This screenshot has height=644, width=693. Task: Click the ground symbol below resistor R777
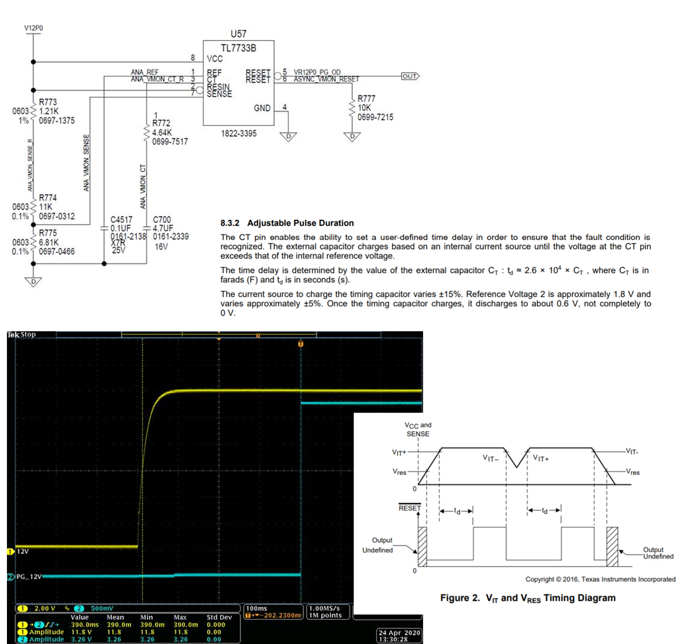tap(352, 136)
